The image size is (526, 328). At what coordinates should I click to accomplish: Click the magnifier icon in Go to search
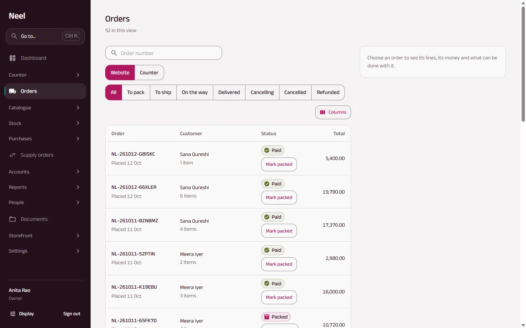pos(14,36)
